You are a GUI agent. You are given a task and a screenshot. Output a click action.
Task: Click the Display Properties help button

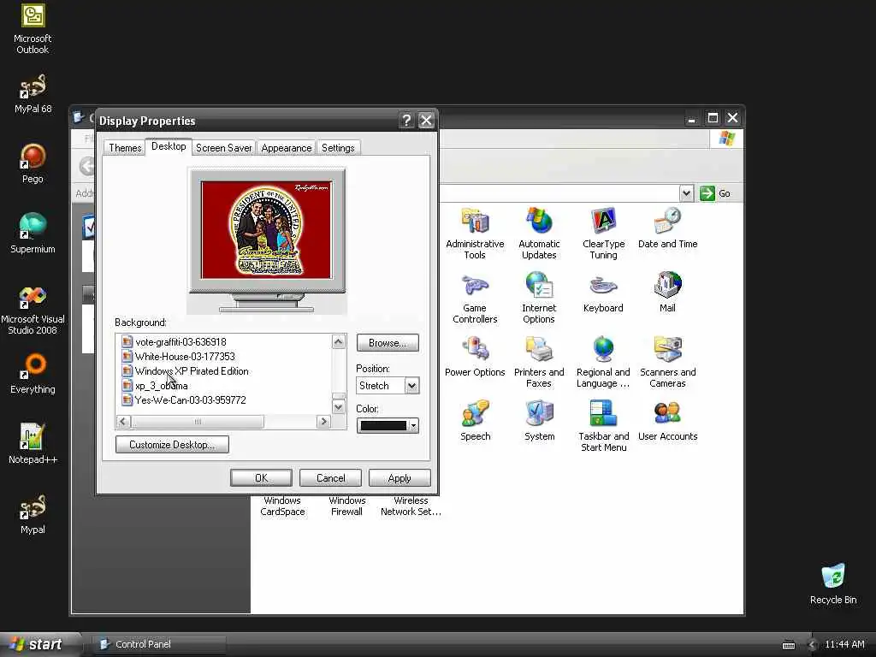click(406, 120)
